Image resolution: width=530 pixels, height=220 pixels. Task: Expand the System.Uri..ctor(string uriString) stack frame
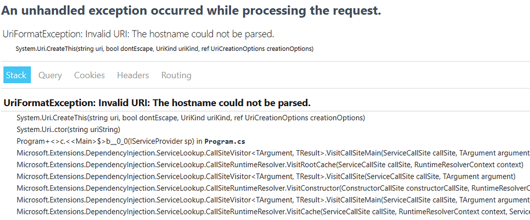[68, 129]
